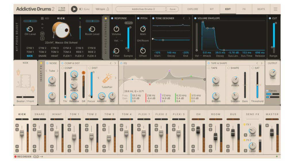This screenshot has height=162, width=294.
Task: Go to previous Tone Designer page arrow
Action: click(x=184, y=18)
